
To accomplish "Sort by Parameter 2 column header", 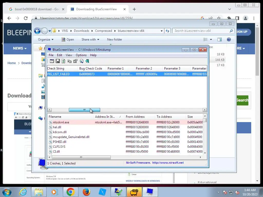I will [x=148, y=68].
